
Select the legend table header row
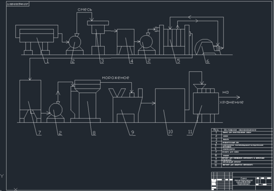[x=242, y=130]
